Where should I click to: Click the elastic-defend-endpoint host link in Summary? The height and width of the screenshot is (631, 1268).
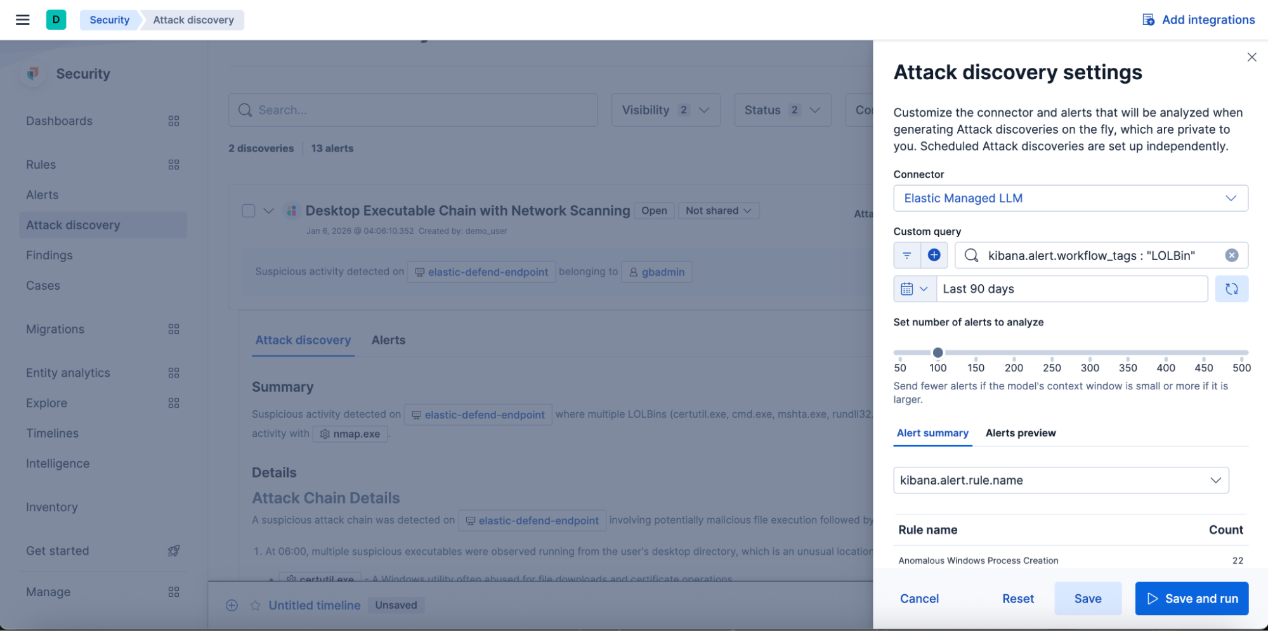[x=478, y=415]
